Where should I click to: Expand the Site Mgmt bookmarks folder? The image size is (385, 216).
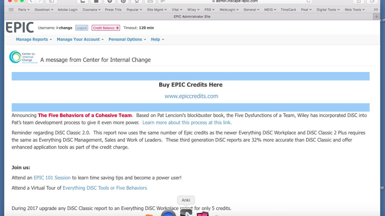(x=157, y=10)
